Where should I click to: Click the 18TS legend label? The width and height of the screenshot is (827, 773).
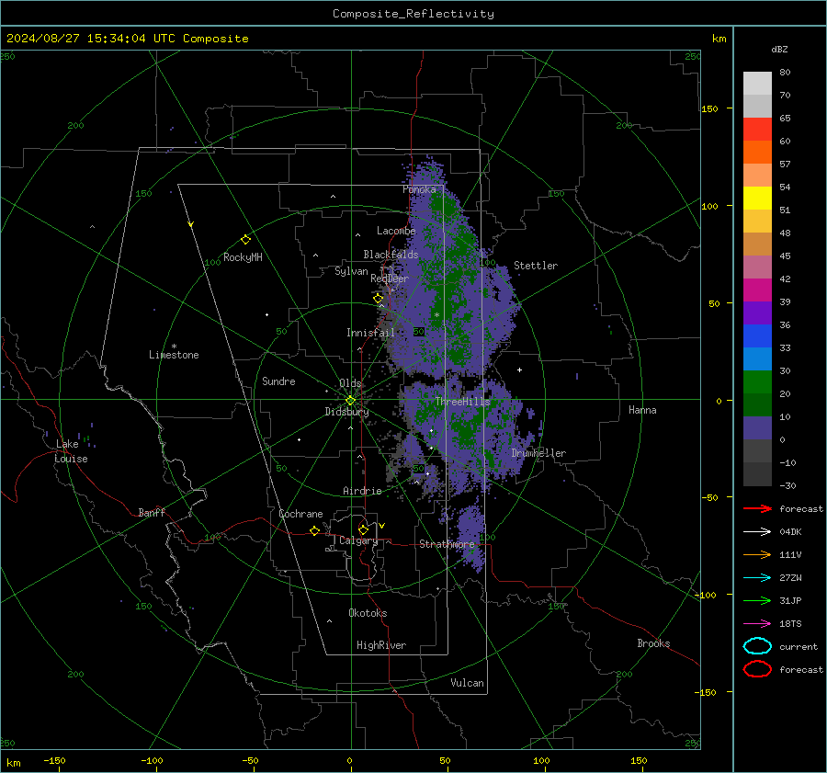(x=790, y=624)
